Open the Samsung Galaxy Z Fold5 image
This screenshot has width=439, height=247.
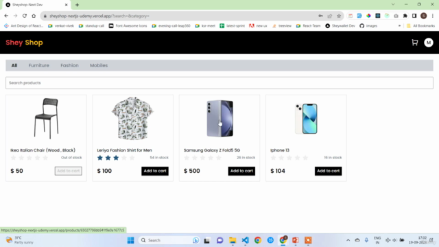point(219,118)
